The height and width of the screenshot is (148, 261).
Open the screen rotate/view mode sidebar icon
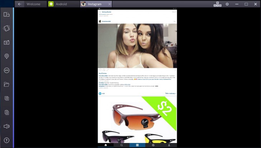pos(6,14)
